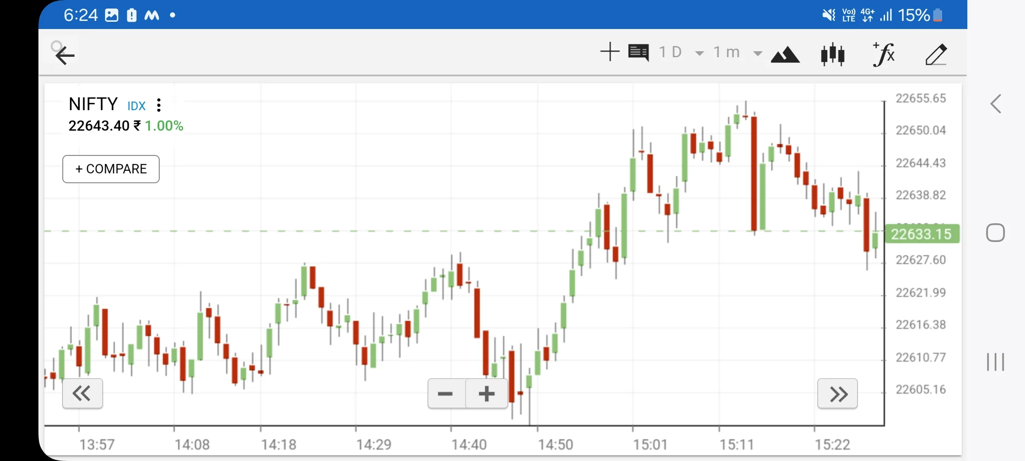Jump to latest data with double-right arrows
Viewport: 1025px width, 461px height.
tap(838, 394)
